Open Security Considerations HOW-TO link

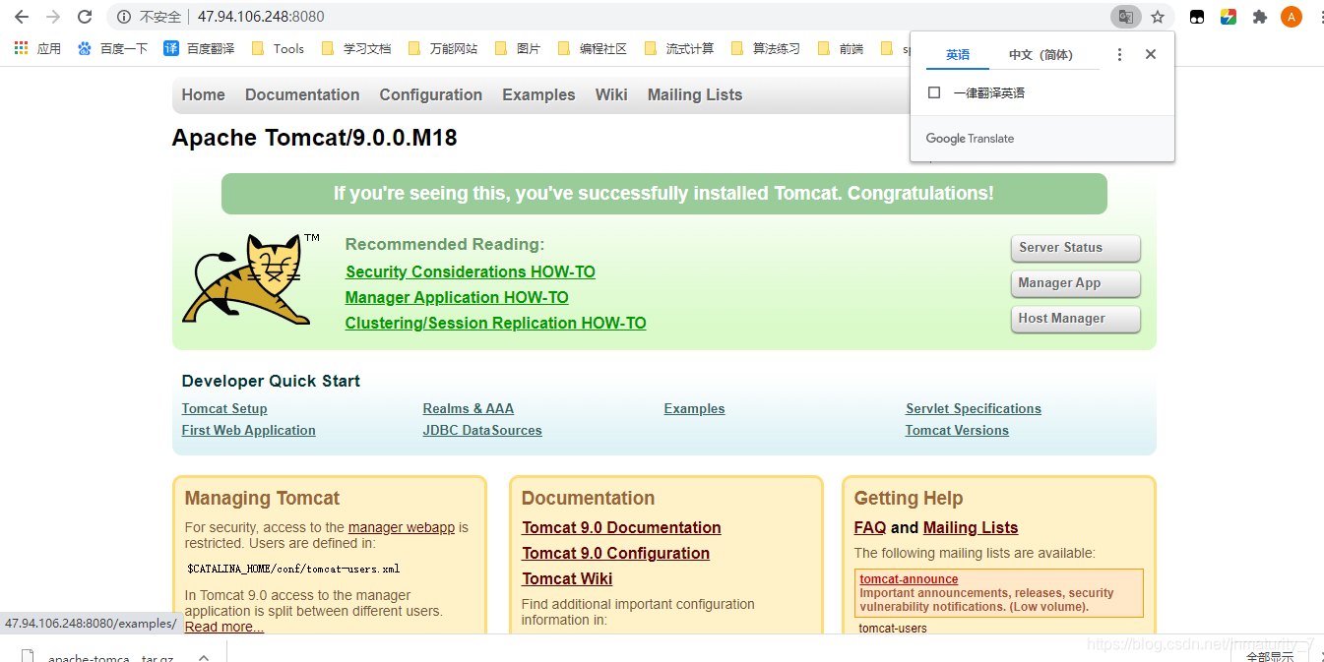(471, 271)
